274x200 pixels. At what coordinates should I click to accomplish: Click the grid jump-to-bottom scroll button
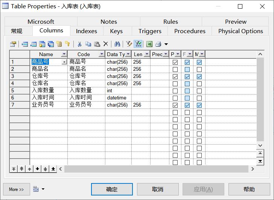[x=260, y=161]
